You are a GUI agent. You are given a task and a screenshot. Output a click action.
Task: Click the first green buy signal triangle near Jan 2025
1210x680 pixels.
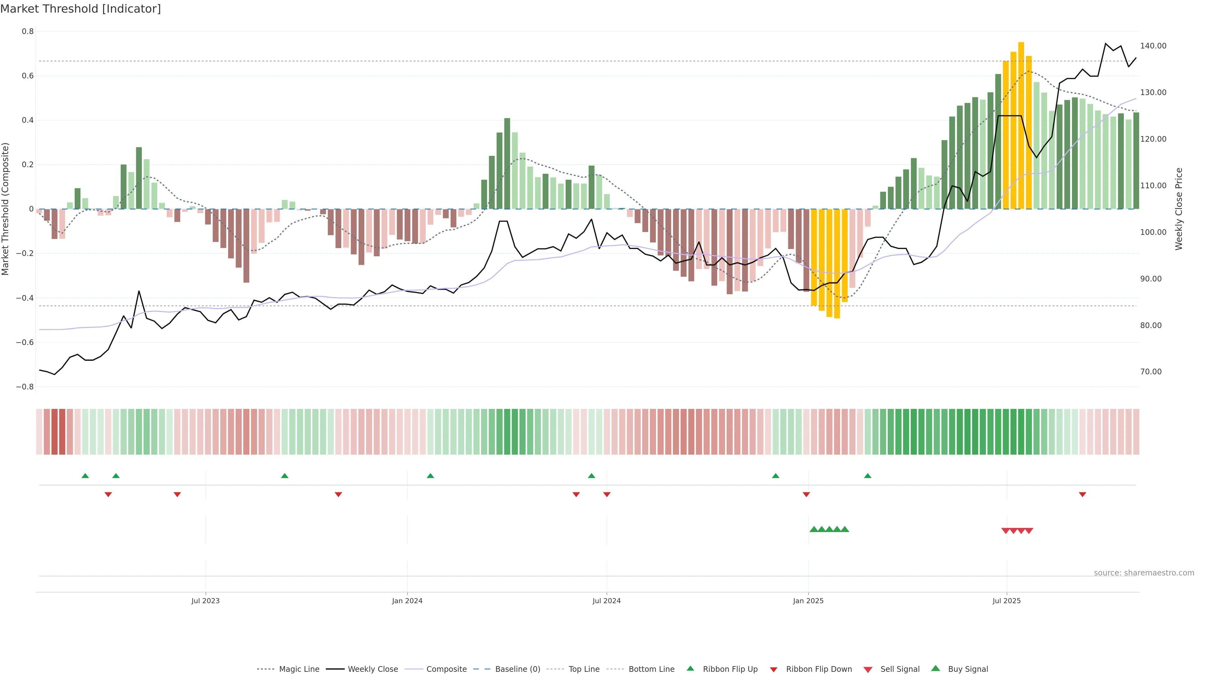click(814, 529)
